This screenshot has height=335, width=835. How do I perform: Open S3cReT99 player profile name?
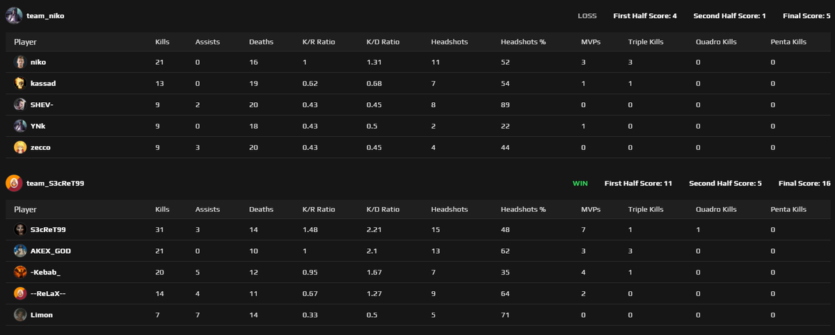[x=48, y=229]
